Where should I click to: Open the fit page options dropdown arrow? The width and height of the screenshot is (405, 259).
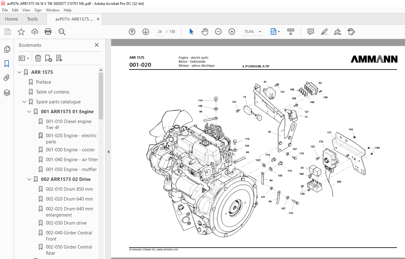pos(279,32)
